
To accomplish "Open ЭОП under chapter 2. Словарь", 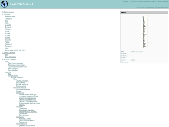I will [7, 21].
